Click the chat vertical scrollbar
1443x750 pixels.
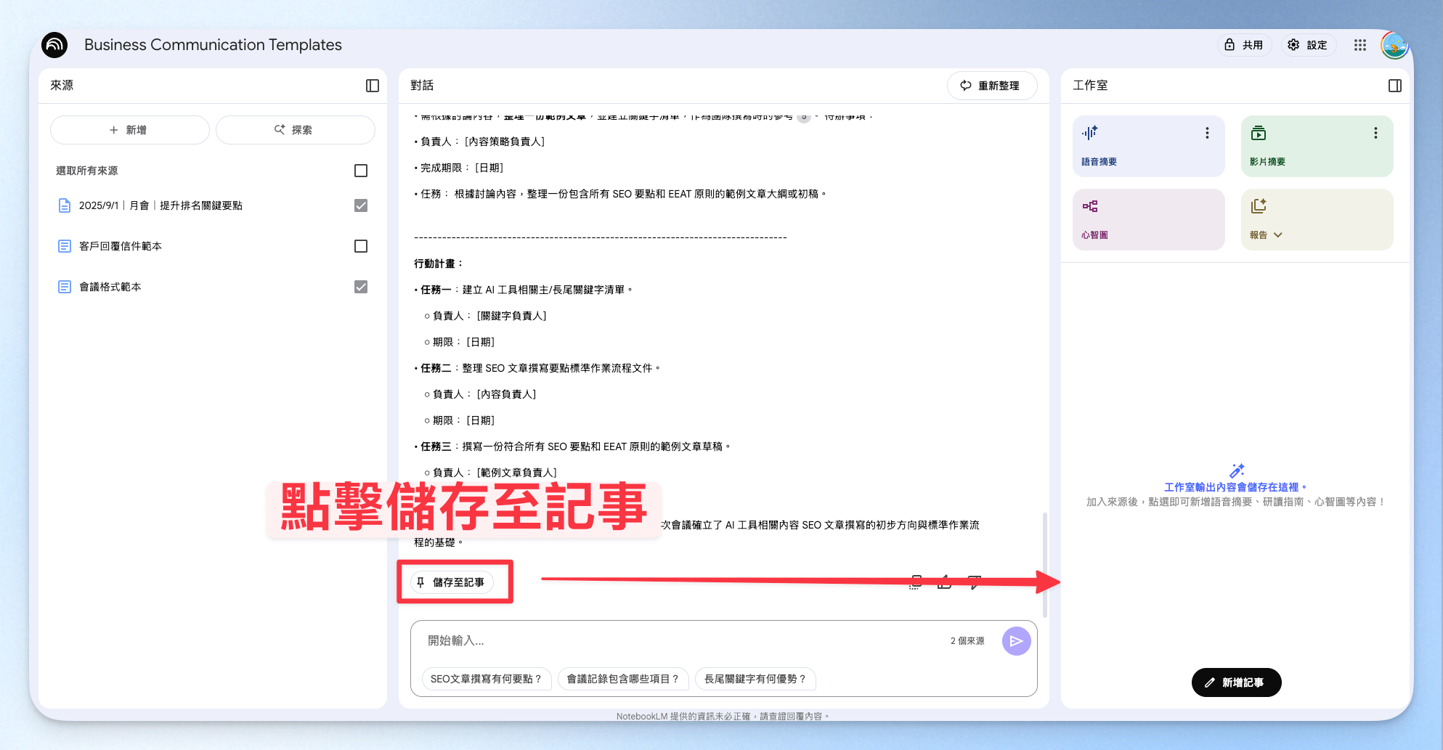click(x=1045, y=565)
